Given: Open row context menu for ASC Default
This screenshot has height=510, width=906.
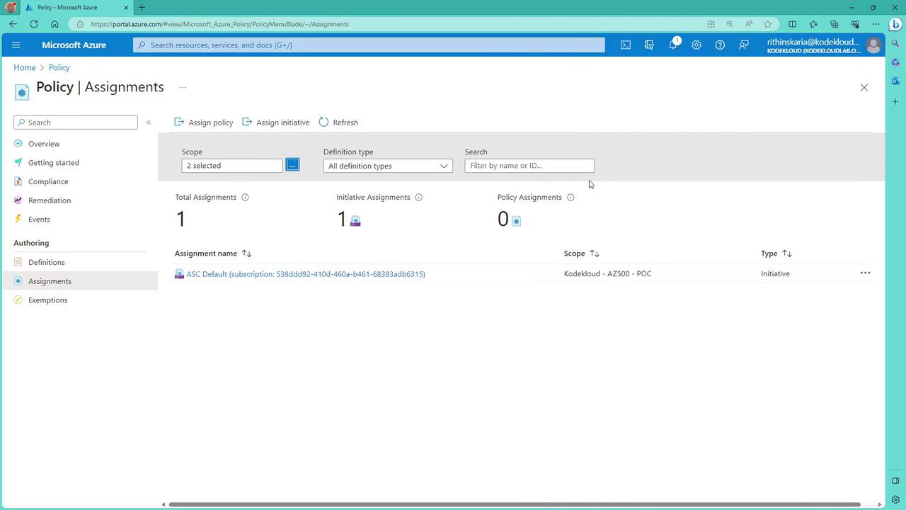Looking at the screenshot, I should pos(865,273).
